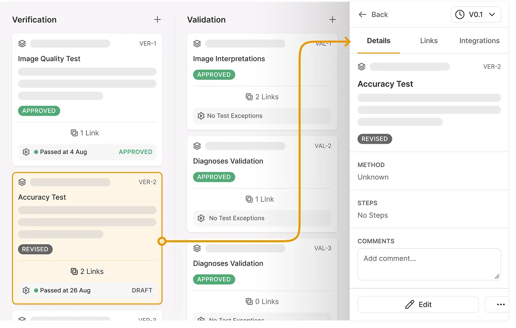Click the link icon beside '1 Link' on VAL-2 card
Viewport: 516px width, 328px height.
pyautogui.click(x=249, y=199)
